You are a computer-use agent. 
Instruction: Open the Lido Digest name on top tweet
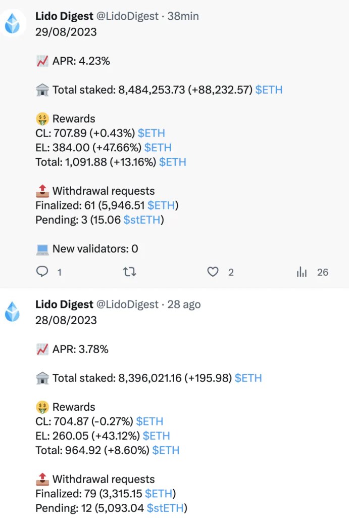click(64, 16)
